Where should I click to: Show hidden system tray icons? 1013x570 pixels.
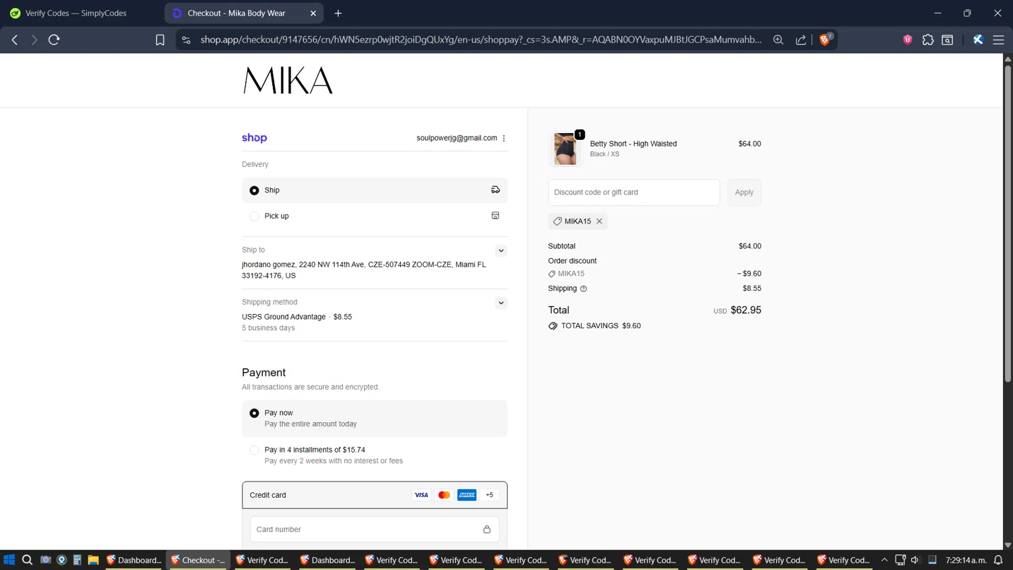click(884, 560)
